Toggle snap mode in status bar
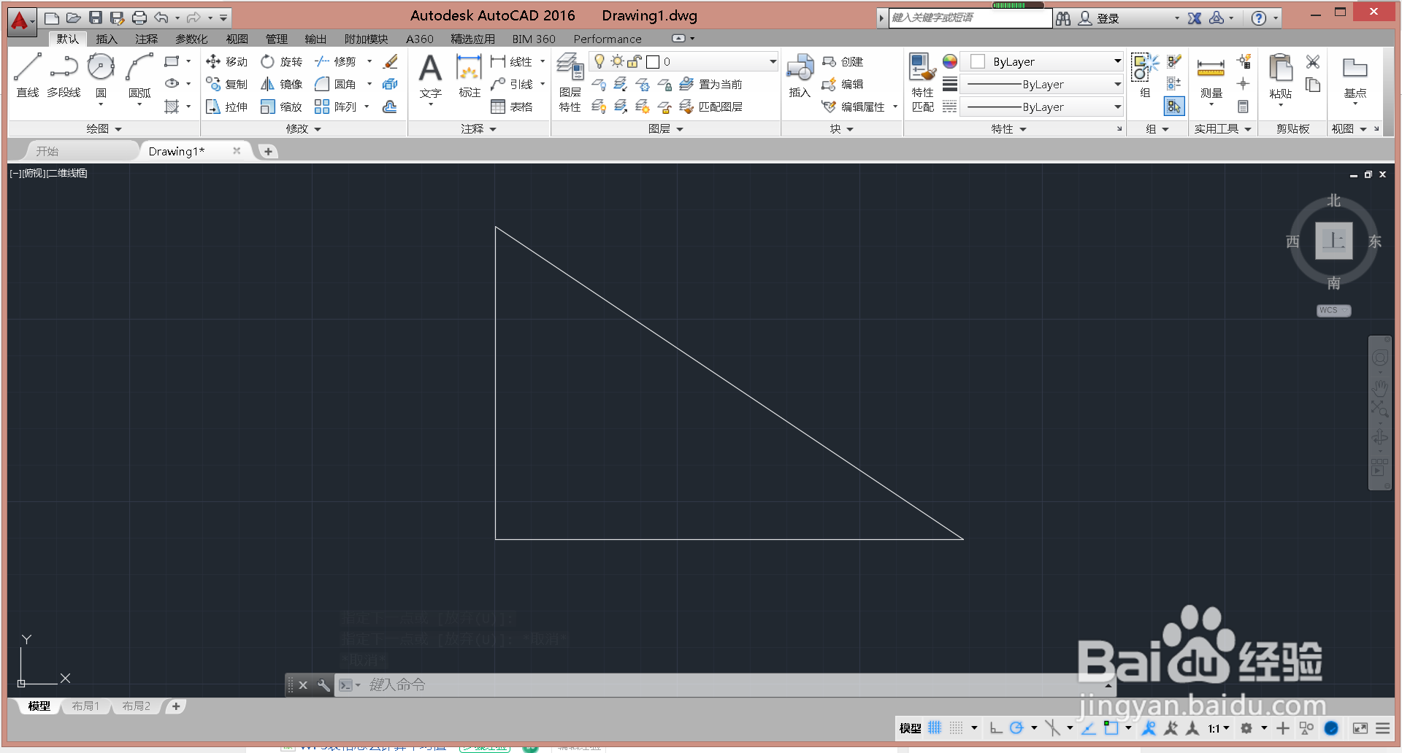 [956, 727]
